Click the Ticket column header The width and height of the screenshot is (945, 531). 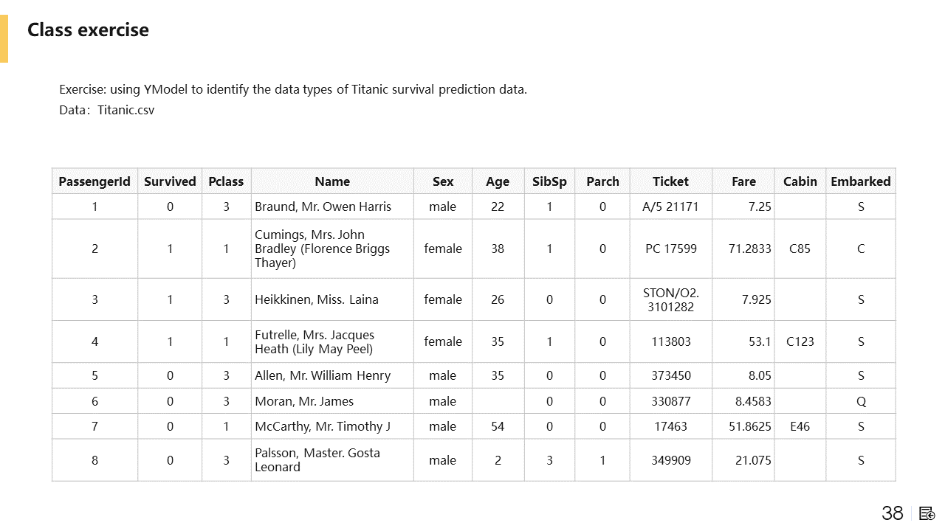(x=670, y=181)
